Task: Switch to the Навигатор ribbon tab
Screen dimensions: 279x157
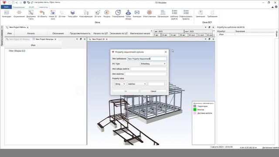Action: 43,7
